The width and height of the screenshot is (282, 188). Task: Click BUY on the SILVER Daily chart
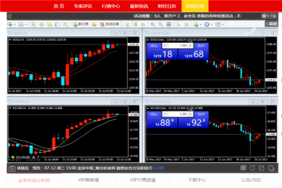[201, 114]
